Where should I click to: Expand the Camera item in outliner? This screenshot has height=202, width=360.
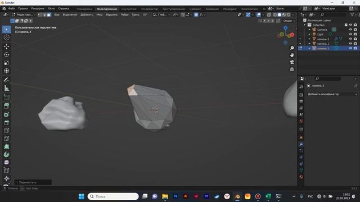tap(309, 30)
